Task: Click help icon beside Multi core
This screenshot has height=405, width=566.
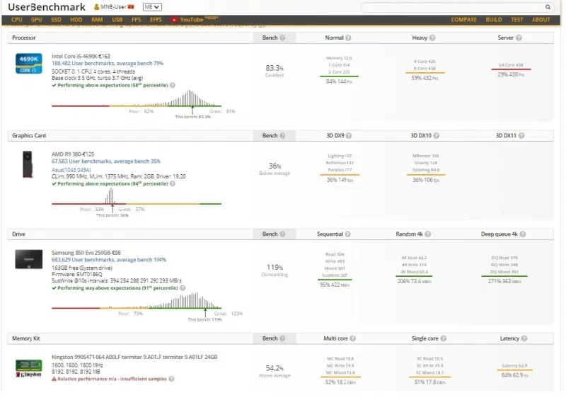Action: (x=353, y=338)
